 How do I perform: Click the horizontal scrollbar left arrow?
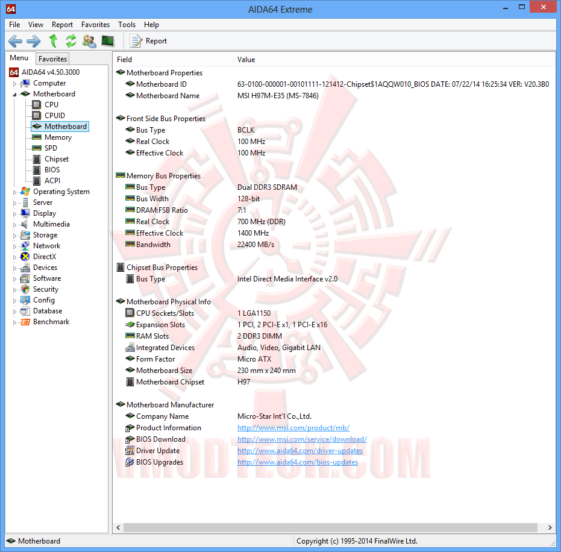pyautogui.click(x=119, y=528)
